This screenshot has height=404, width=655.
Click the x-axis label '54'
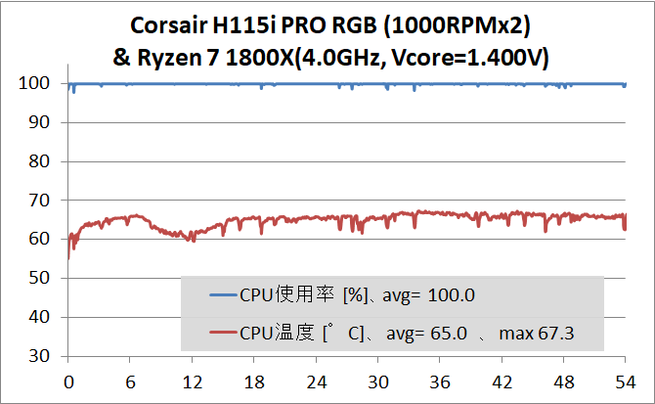tap(626, 382)
